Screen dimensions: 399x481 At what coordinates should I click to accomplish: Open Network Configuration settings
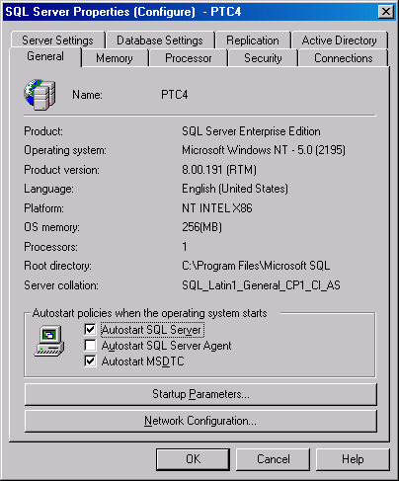[200, 421]
